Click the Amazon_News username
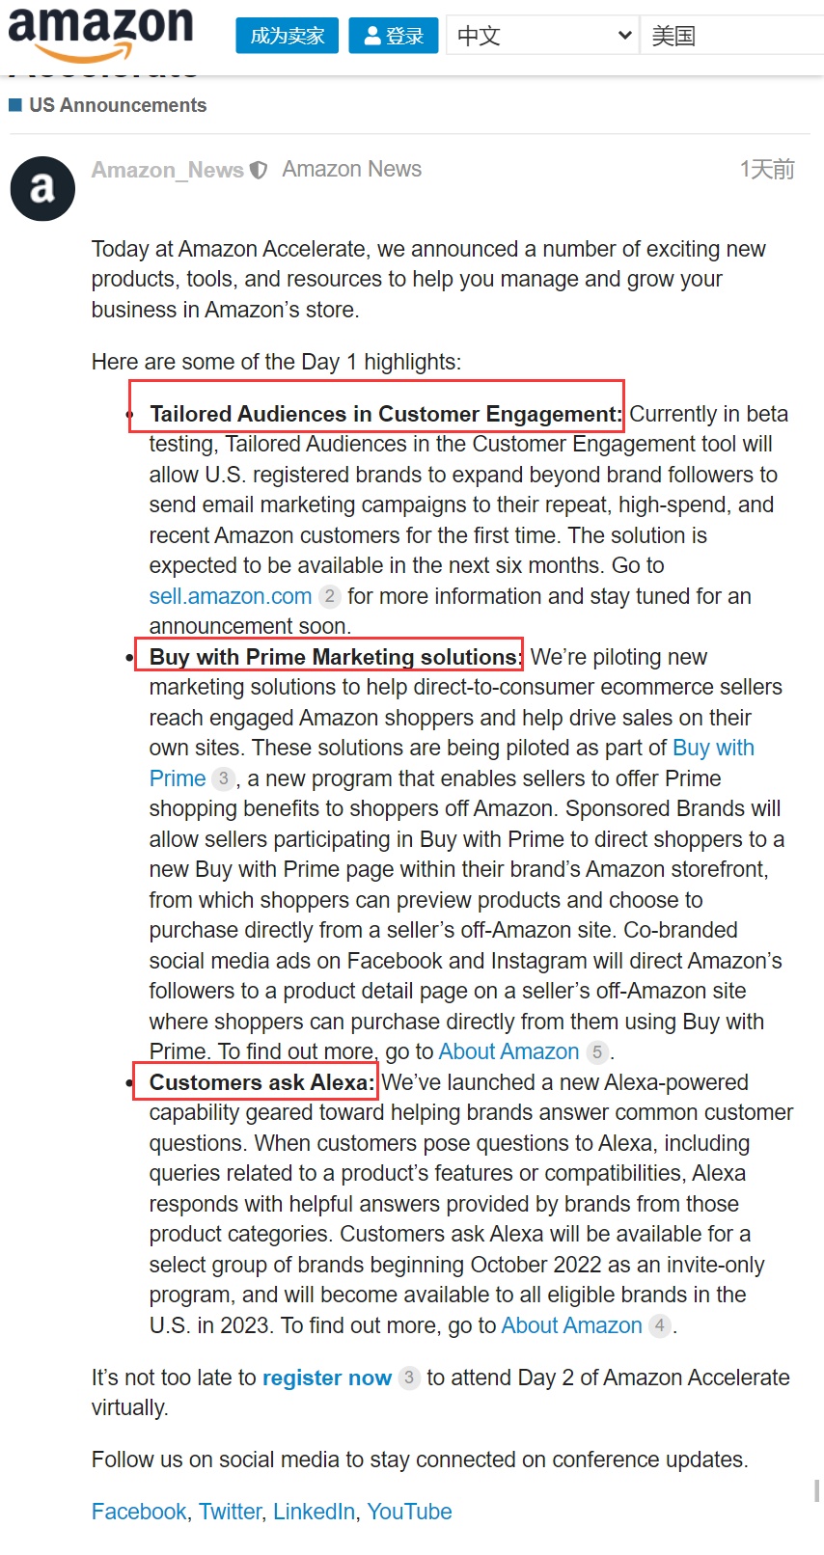This screenshot has width=824, height=1555. pos(168,170)
